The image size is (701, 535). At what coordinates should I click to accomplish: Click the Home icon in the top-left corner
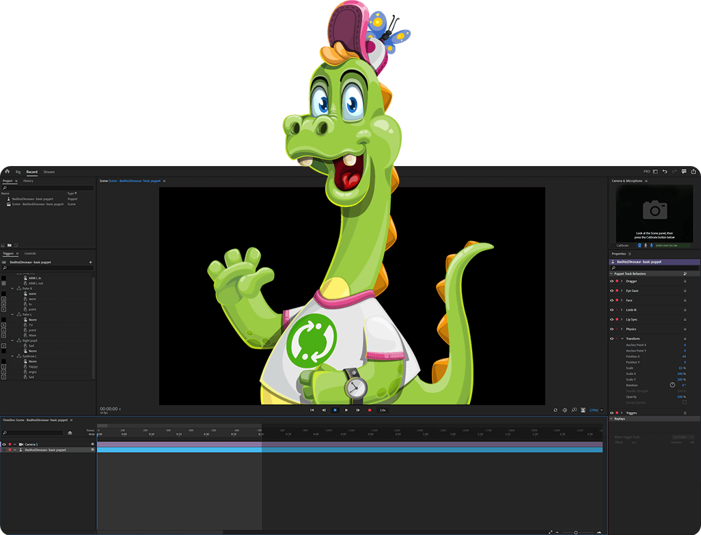click(8, 172)
